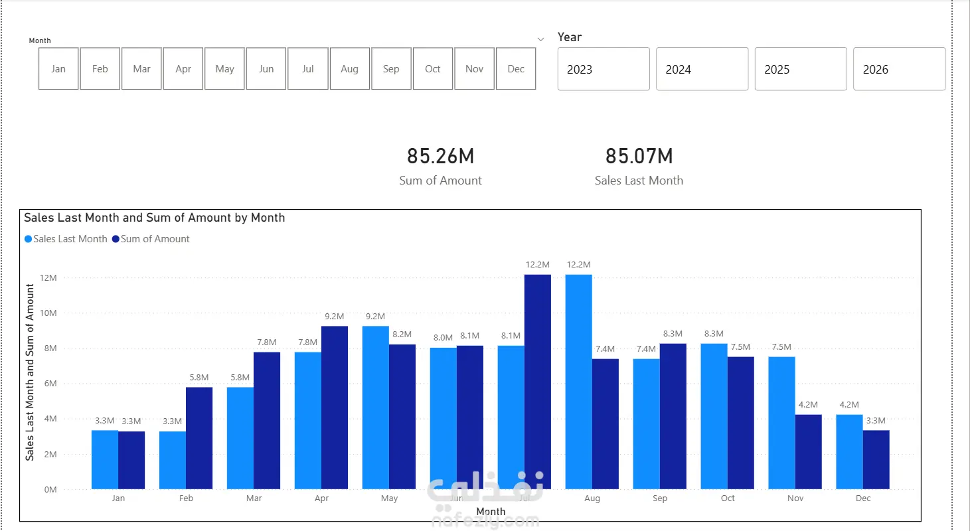Viewport: 970px width, 531px height.
Task: Select May light blue 9.2M bar
Action: [x=376, y=408]
